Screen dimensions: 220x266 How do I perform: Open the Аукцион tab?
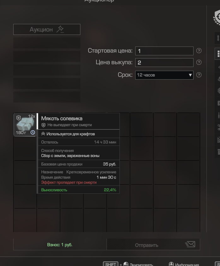[47, 29]
